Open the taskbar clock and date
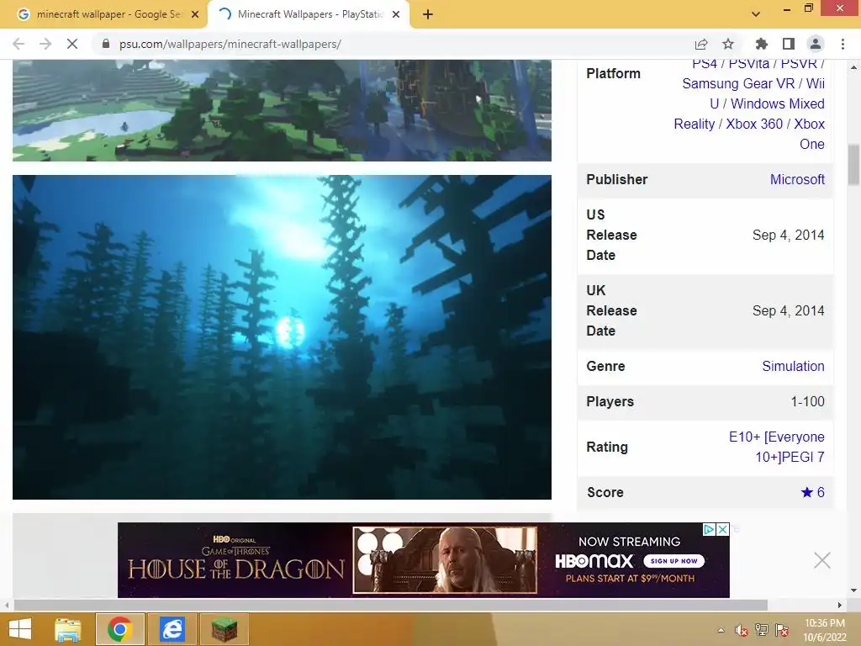Viewport: 861px width, 646px height. (x=824, y=630)
